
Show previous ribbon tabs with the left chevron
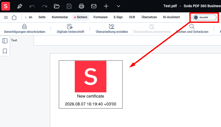click(26, 17)
